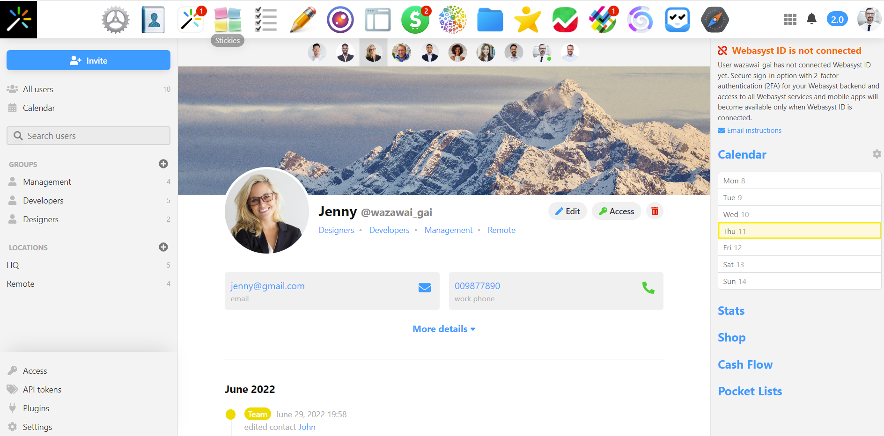This screenshot has height=436, width=884.
Task: Delete Jenny's profile via trash icon
Action: pyautogui.click(x=654, y=211)
